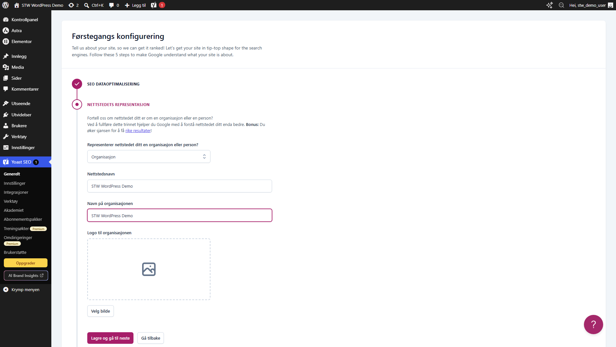Select Generelt in the Yoast submenu
Screen dimensions: 616x347
coord(12,174)
